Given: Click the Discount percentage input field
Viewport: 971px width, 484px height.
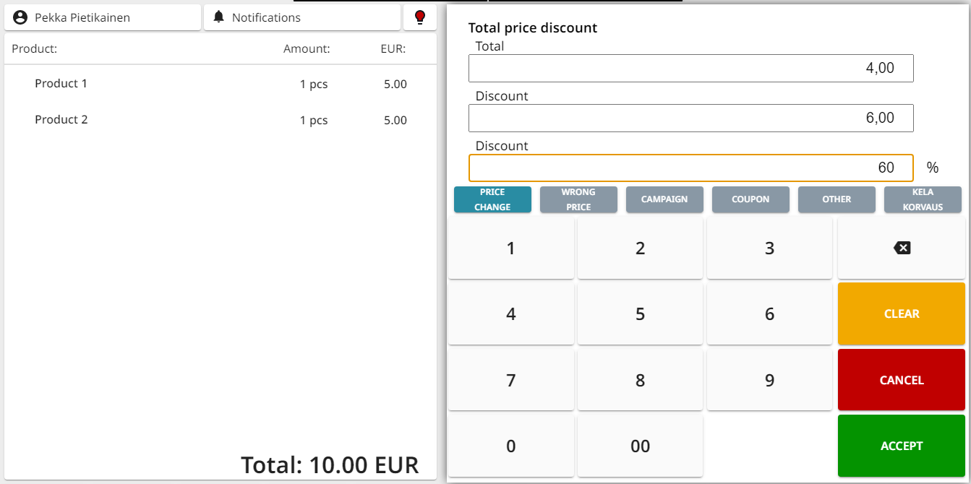Looking at the screenshot, I should coord(690,168).
